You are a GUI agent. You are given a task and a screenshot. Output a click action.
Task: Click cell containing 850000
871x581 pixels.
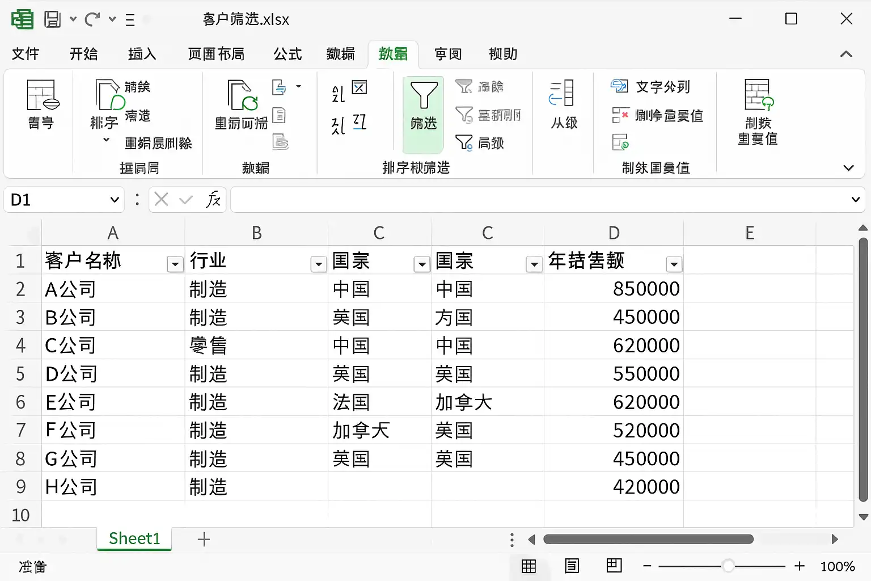(x=614, y=289)
